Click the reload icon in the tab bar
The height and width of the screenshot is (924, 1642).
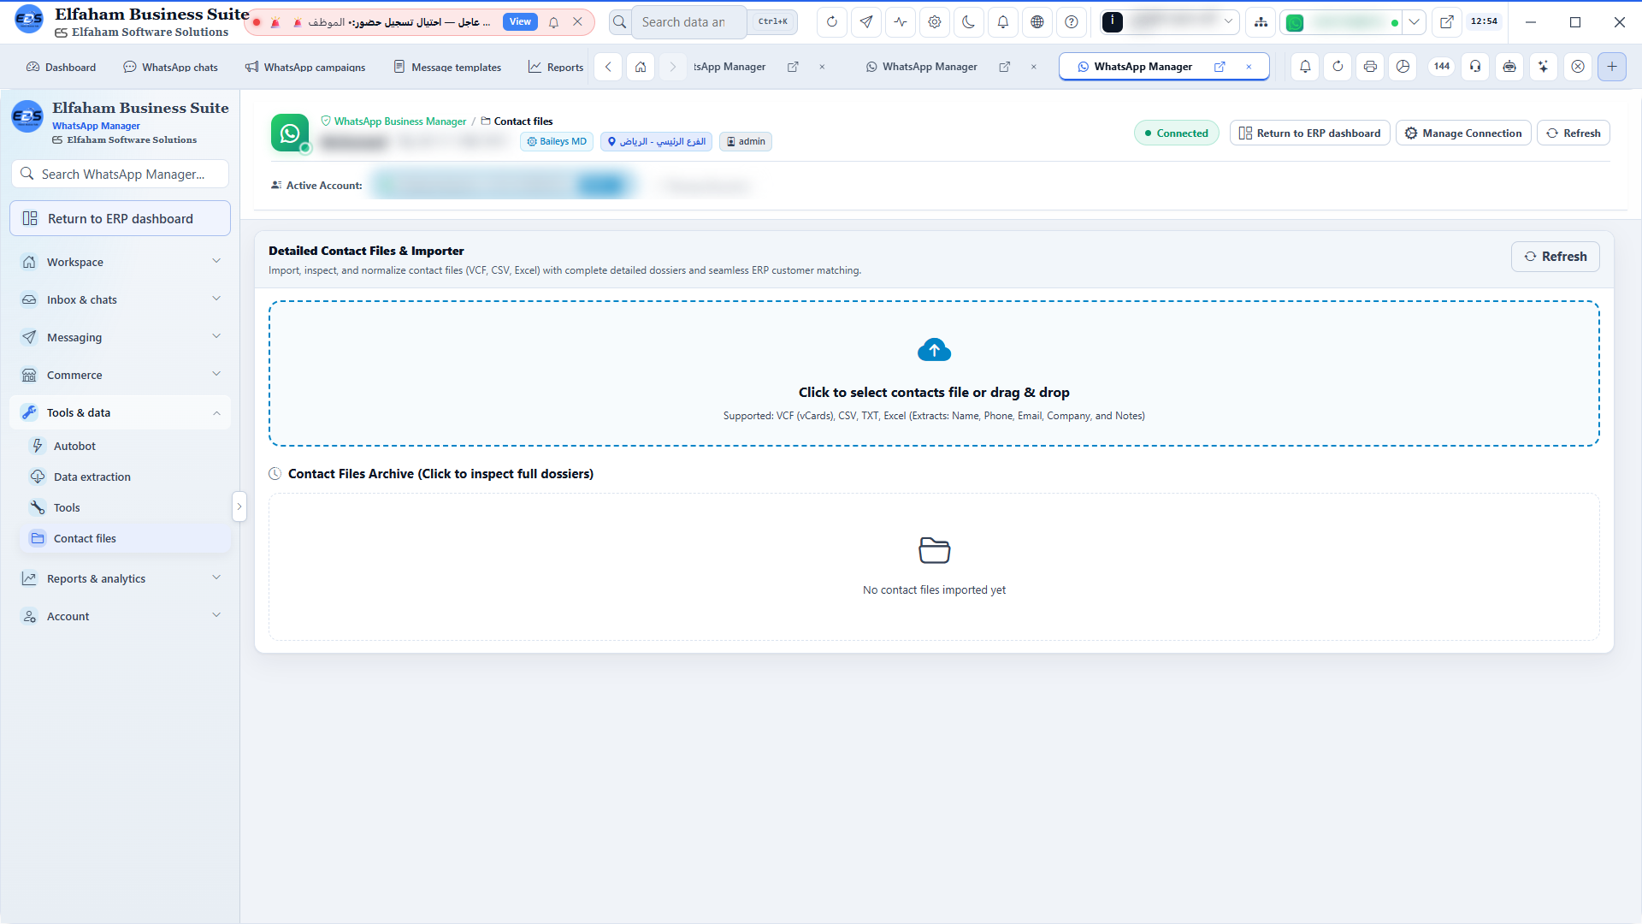click(1338, 67)
